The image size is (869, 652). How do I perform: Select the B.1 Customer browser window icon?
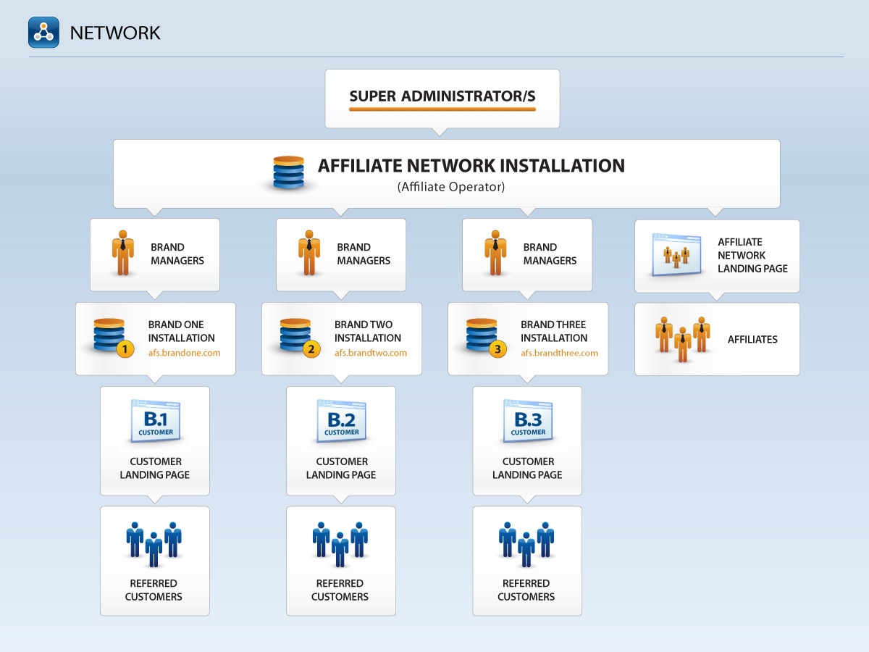[154, 420]
